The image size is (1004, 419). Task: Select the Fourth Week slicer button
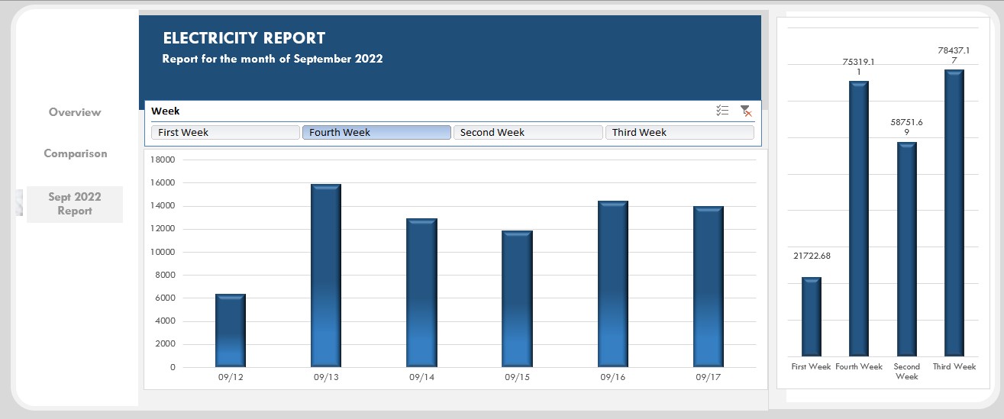(x=376, y=132)
